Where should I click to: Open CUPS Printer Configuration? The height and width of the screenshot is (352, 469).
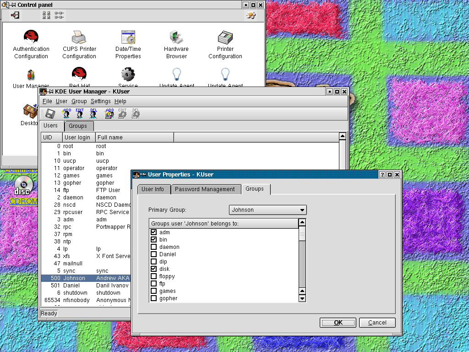79,44
